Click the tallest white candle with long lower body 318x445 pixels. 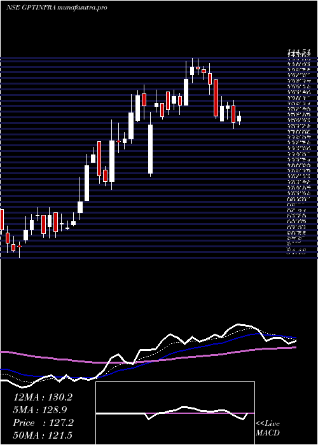coord(151,148)
